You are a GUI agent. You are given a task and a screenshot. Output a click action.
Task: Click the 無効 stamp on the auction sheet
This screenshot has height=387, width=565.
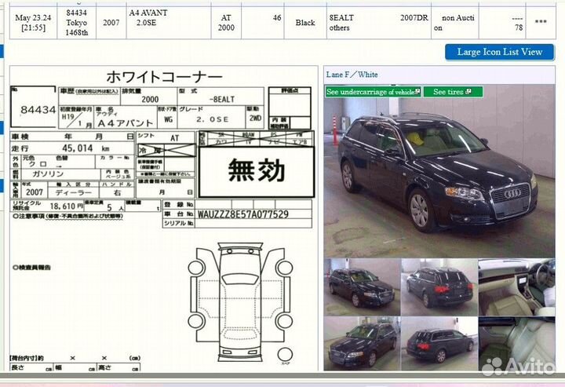[257, 171]
